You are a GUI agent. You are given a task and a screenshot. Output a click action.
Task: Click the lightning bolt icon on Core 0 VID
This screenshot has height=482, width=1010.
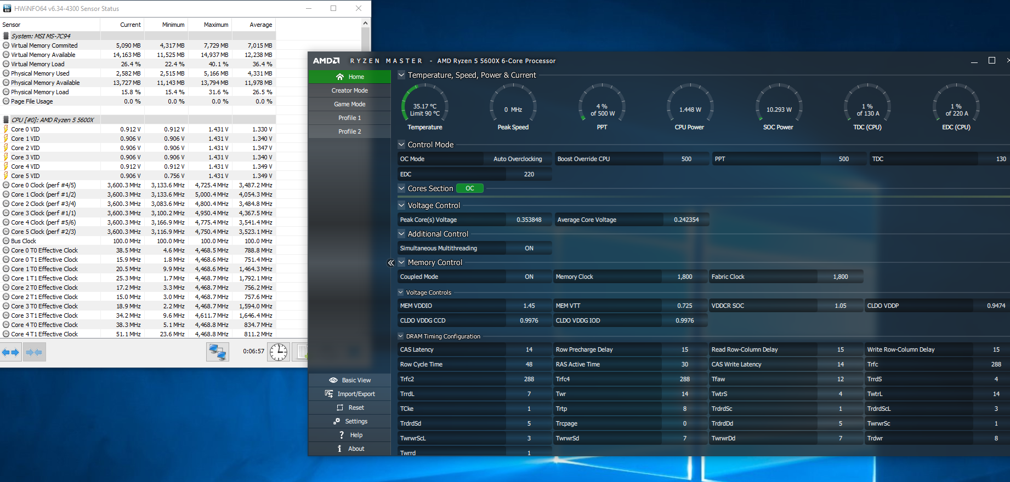tap(6, 129)
